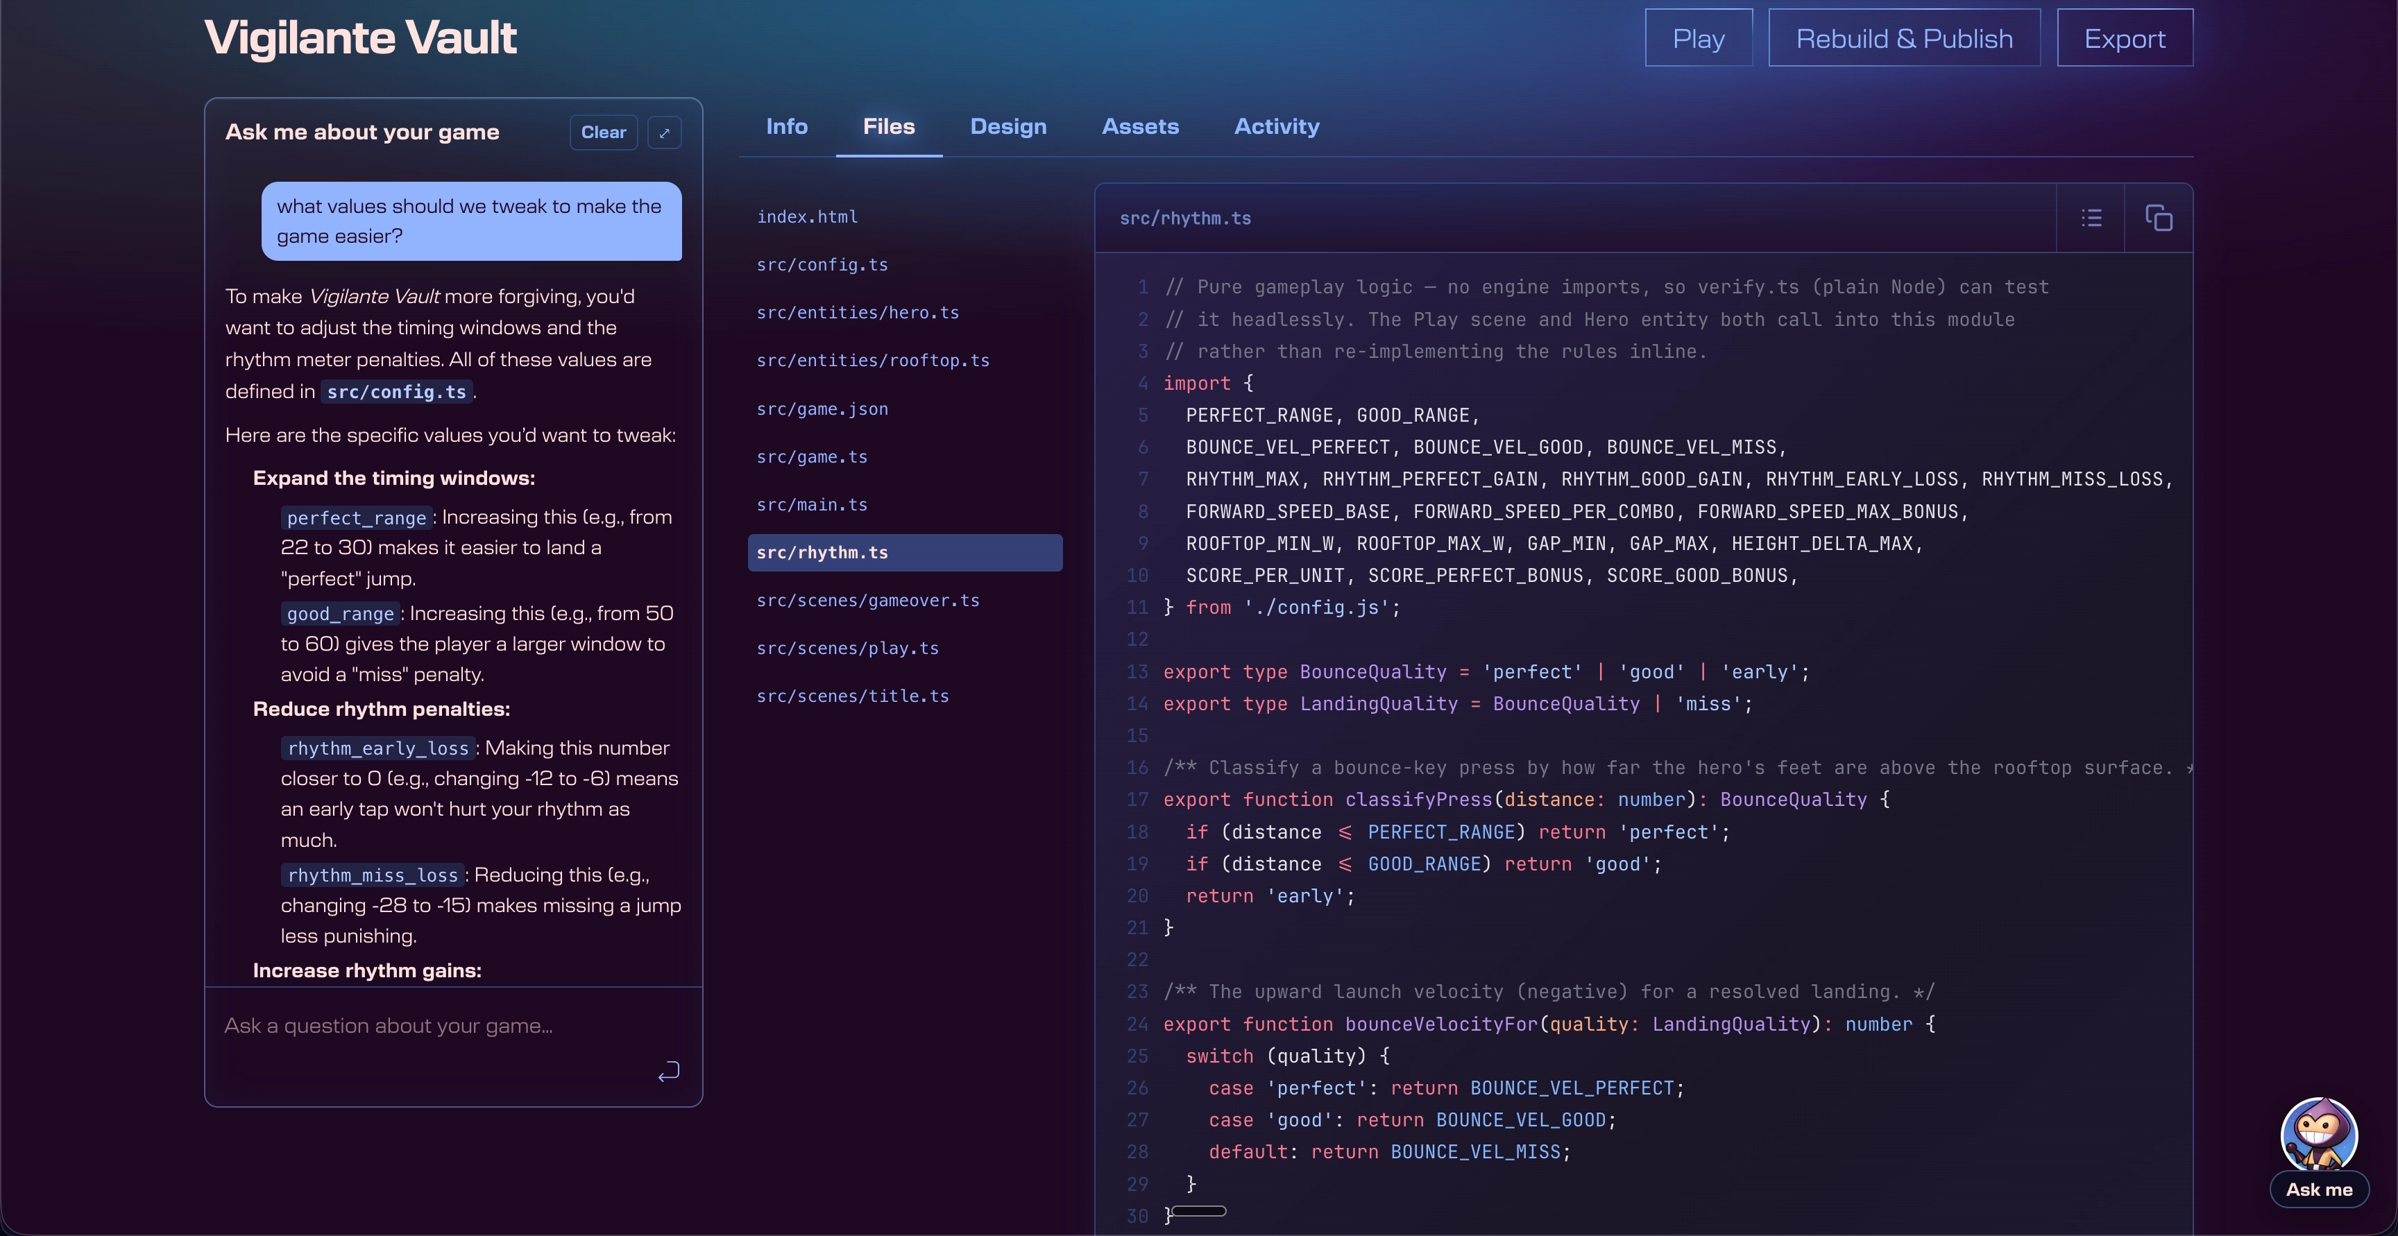Focus the Ask a question input field
2398x1236 pixels.
pyautogui.click(x=453, y=1026)
